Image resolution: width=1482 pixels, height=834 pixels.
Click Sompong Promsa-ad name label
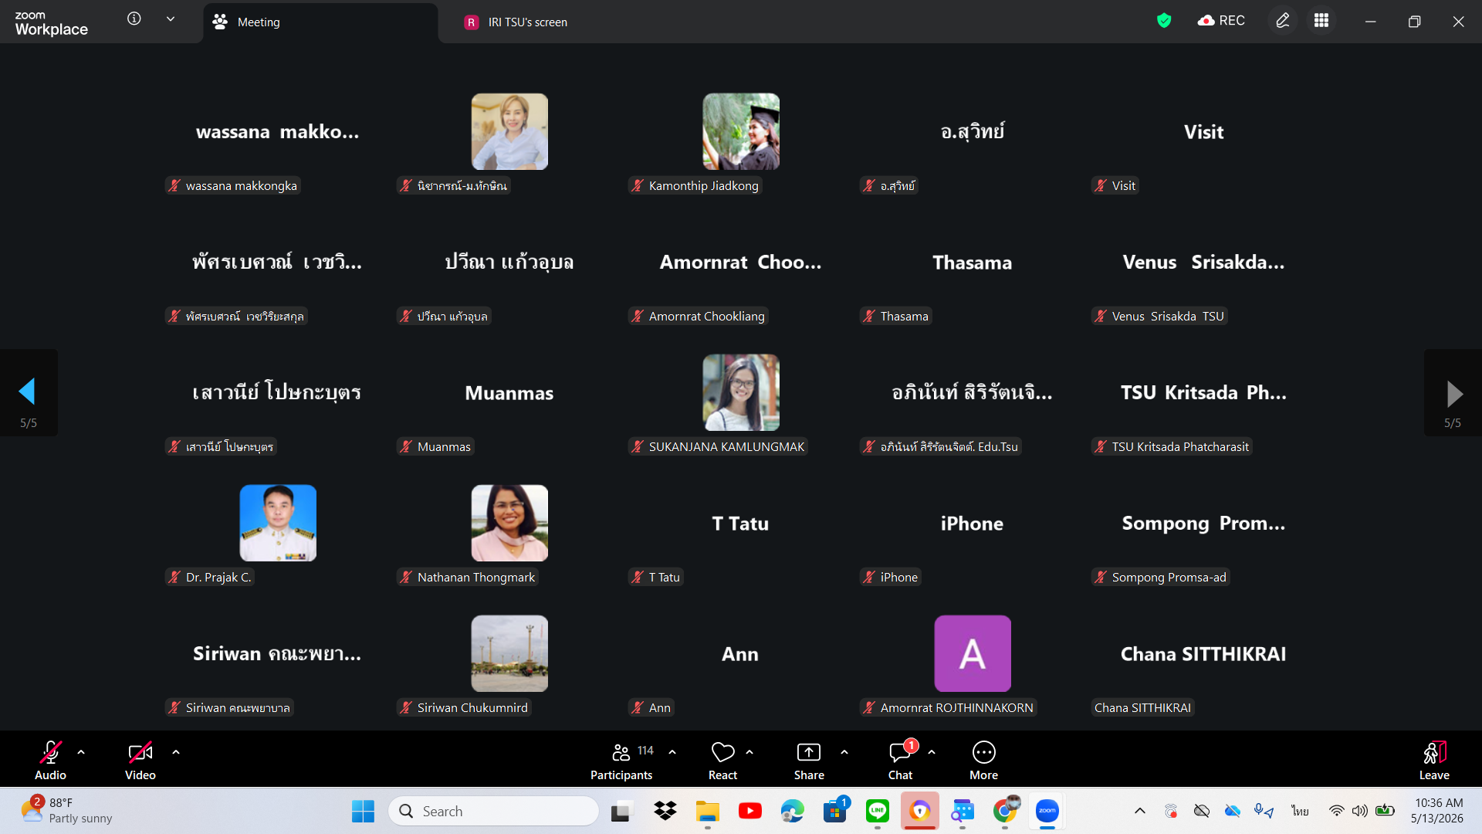pyautogui.click(x=1160, y=577)
